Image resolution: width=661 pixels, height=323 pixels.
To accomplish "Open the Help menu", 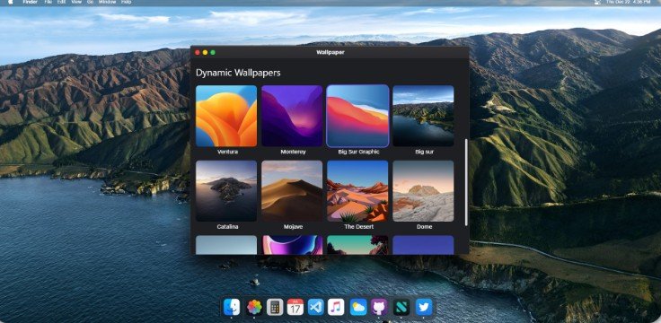I will click(126, 2).
